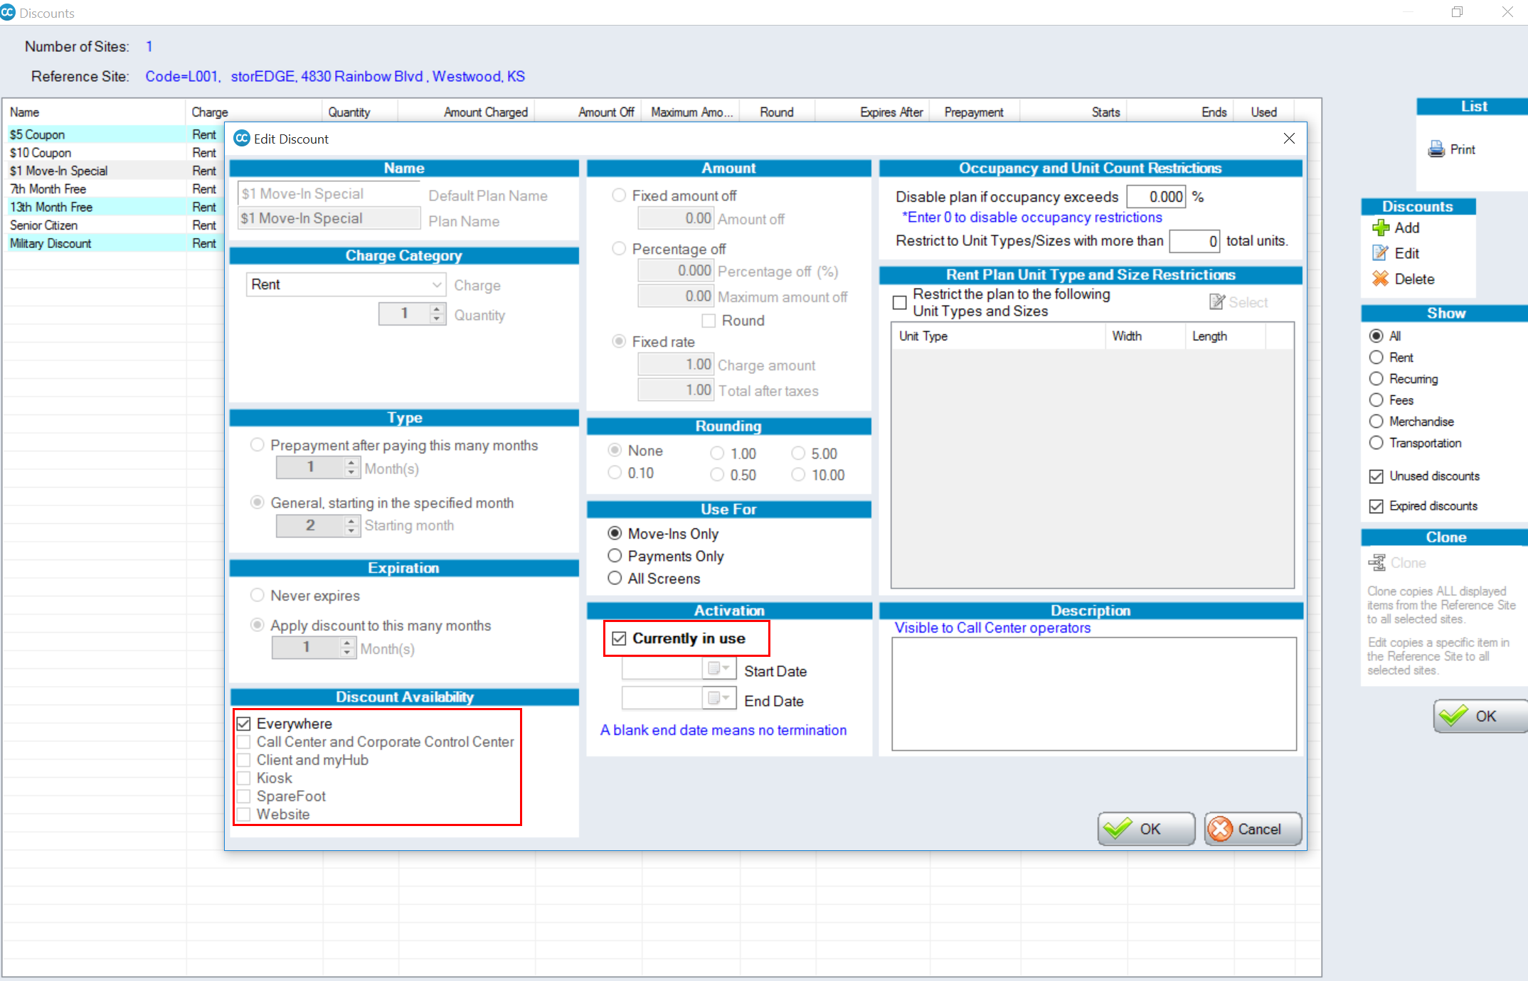Select All Screens radio option
The height and width of the screenshot is (981, 1528).
[615, 579]
